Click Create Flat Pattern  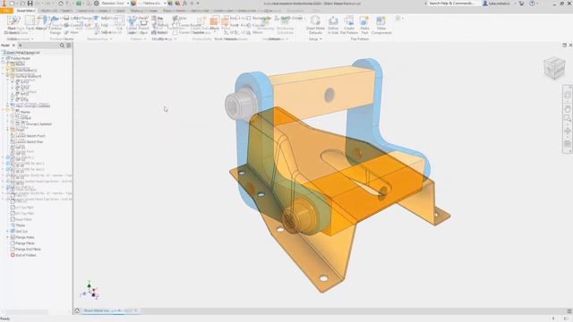(x=349, y=25)
